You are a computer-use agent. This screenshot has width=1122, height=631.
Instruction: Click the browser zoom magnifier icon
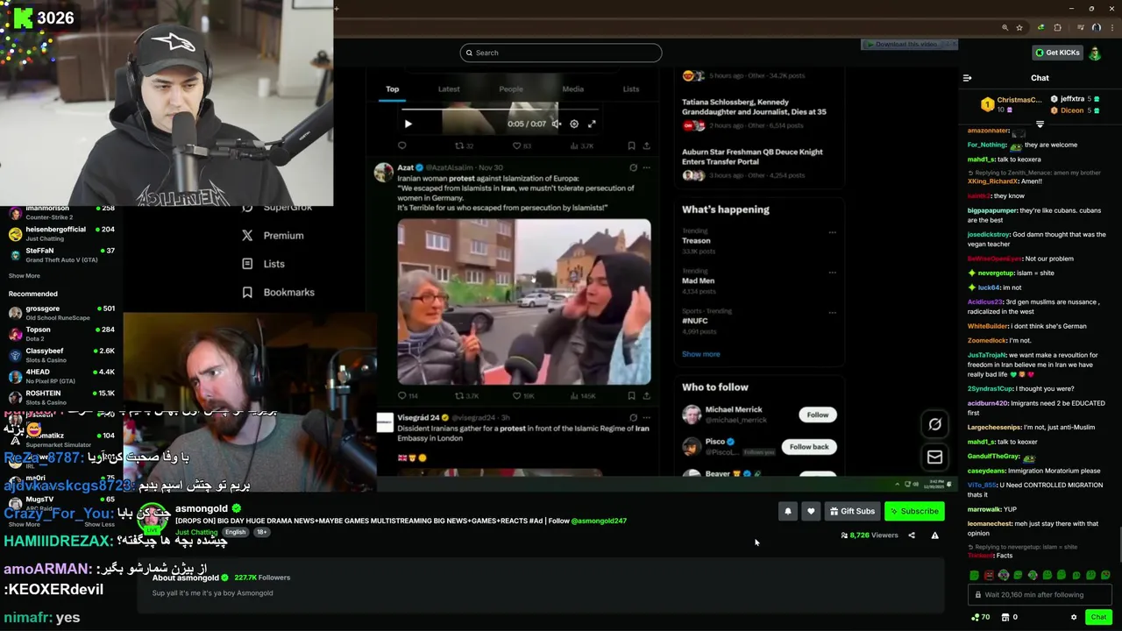coord(1005,27)
